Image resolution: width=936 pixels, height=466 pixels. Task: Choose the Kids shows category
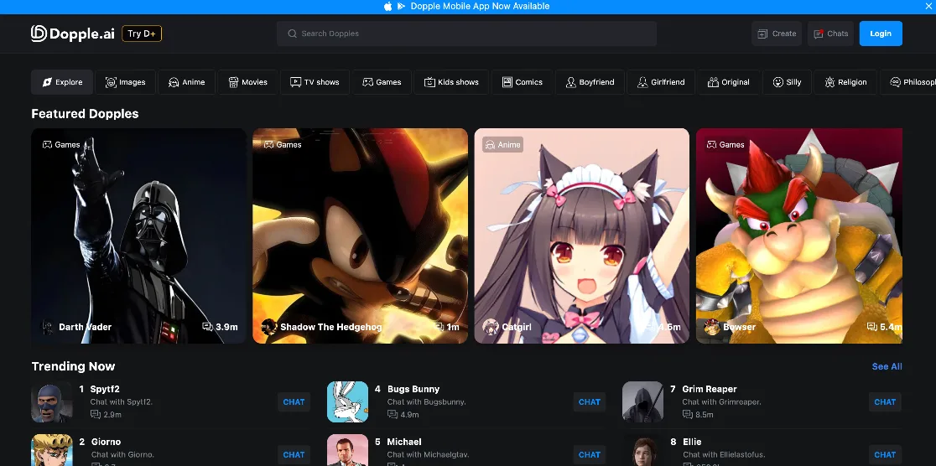pyautogui.click(x=451, y=82)
